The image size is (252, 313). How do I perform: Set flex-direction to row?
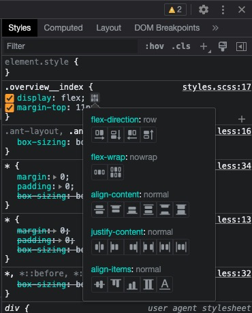point(99,135)
